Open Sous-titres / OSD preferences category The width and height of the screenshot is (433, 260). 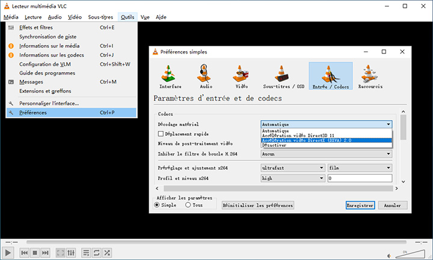(284, 76)
